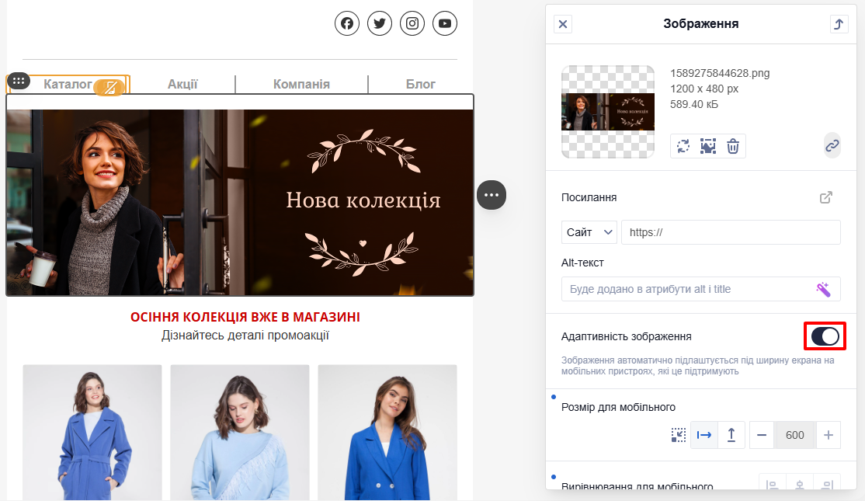
Task: Open the Каталог menu tab
Action: tap(68, 84)
